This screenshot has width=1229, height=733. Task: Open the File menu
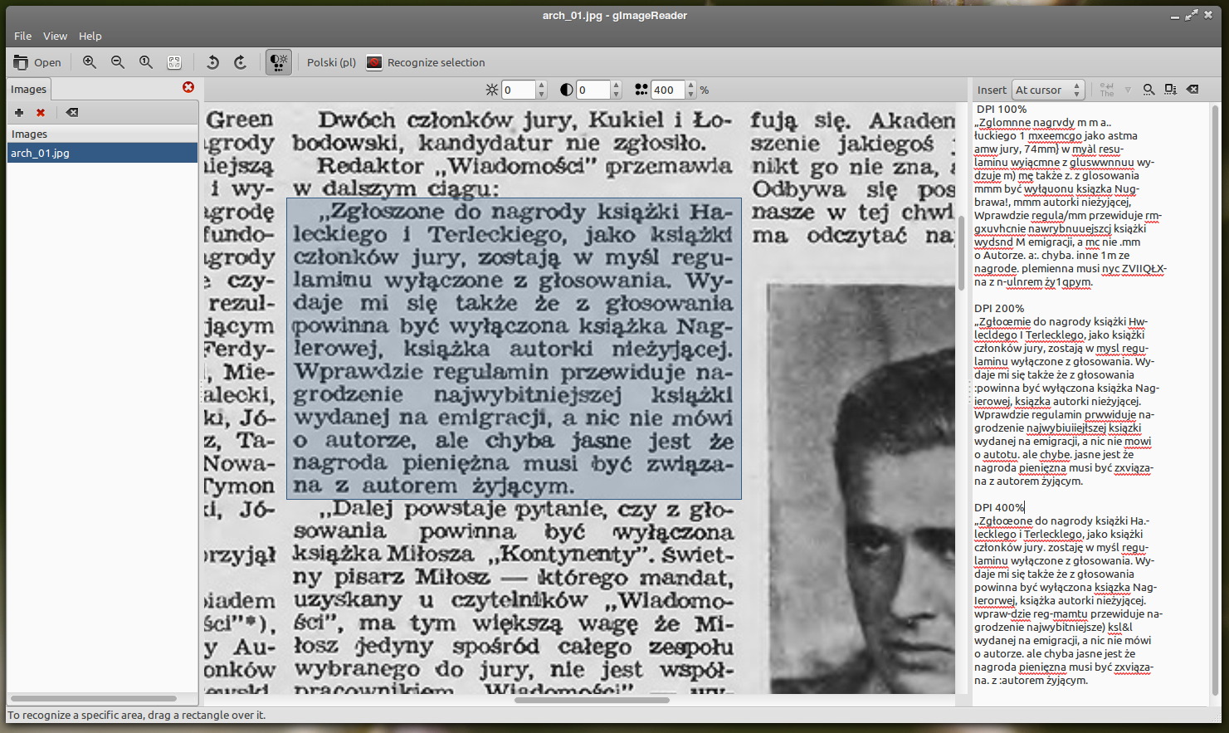click(23, 36)
